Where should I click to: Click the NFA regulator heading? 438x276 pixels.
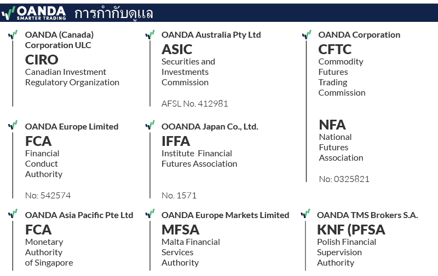pos(332,125)
